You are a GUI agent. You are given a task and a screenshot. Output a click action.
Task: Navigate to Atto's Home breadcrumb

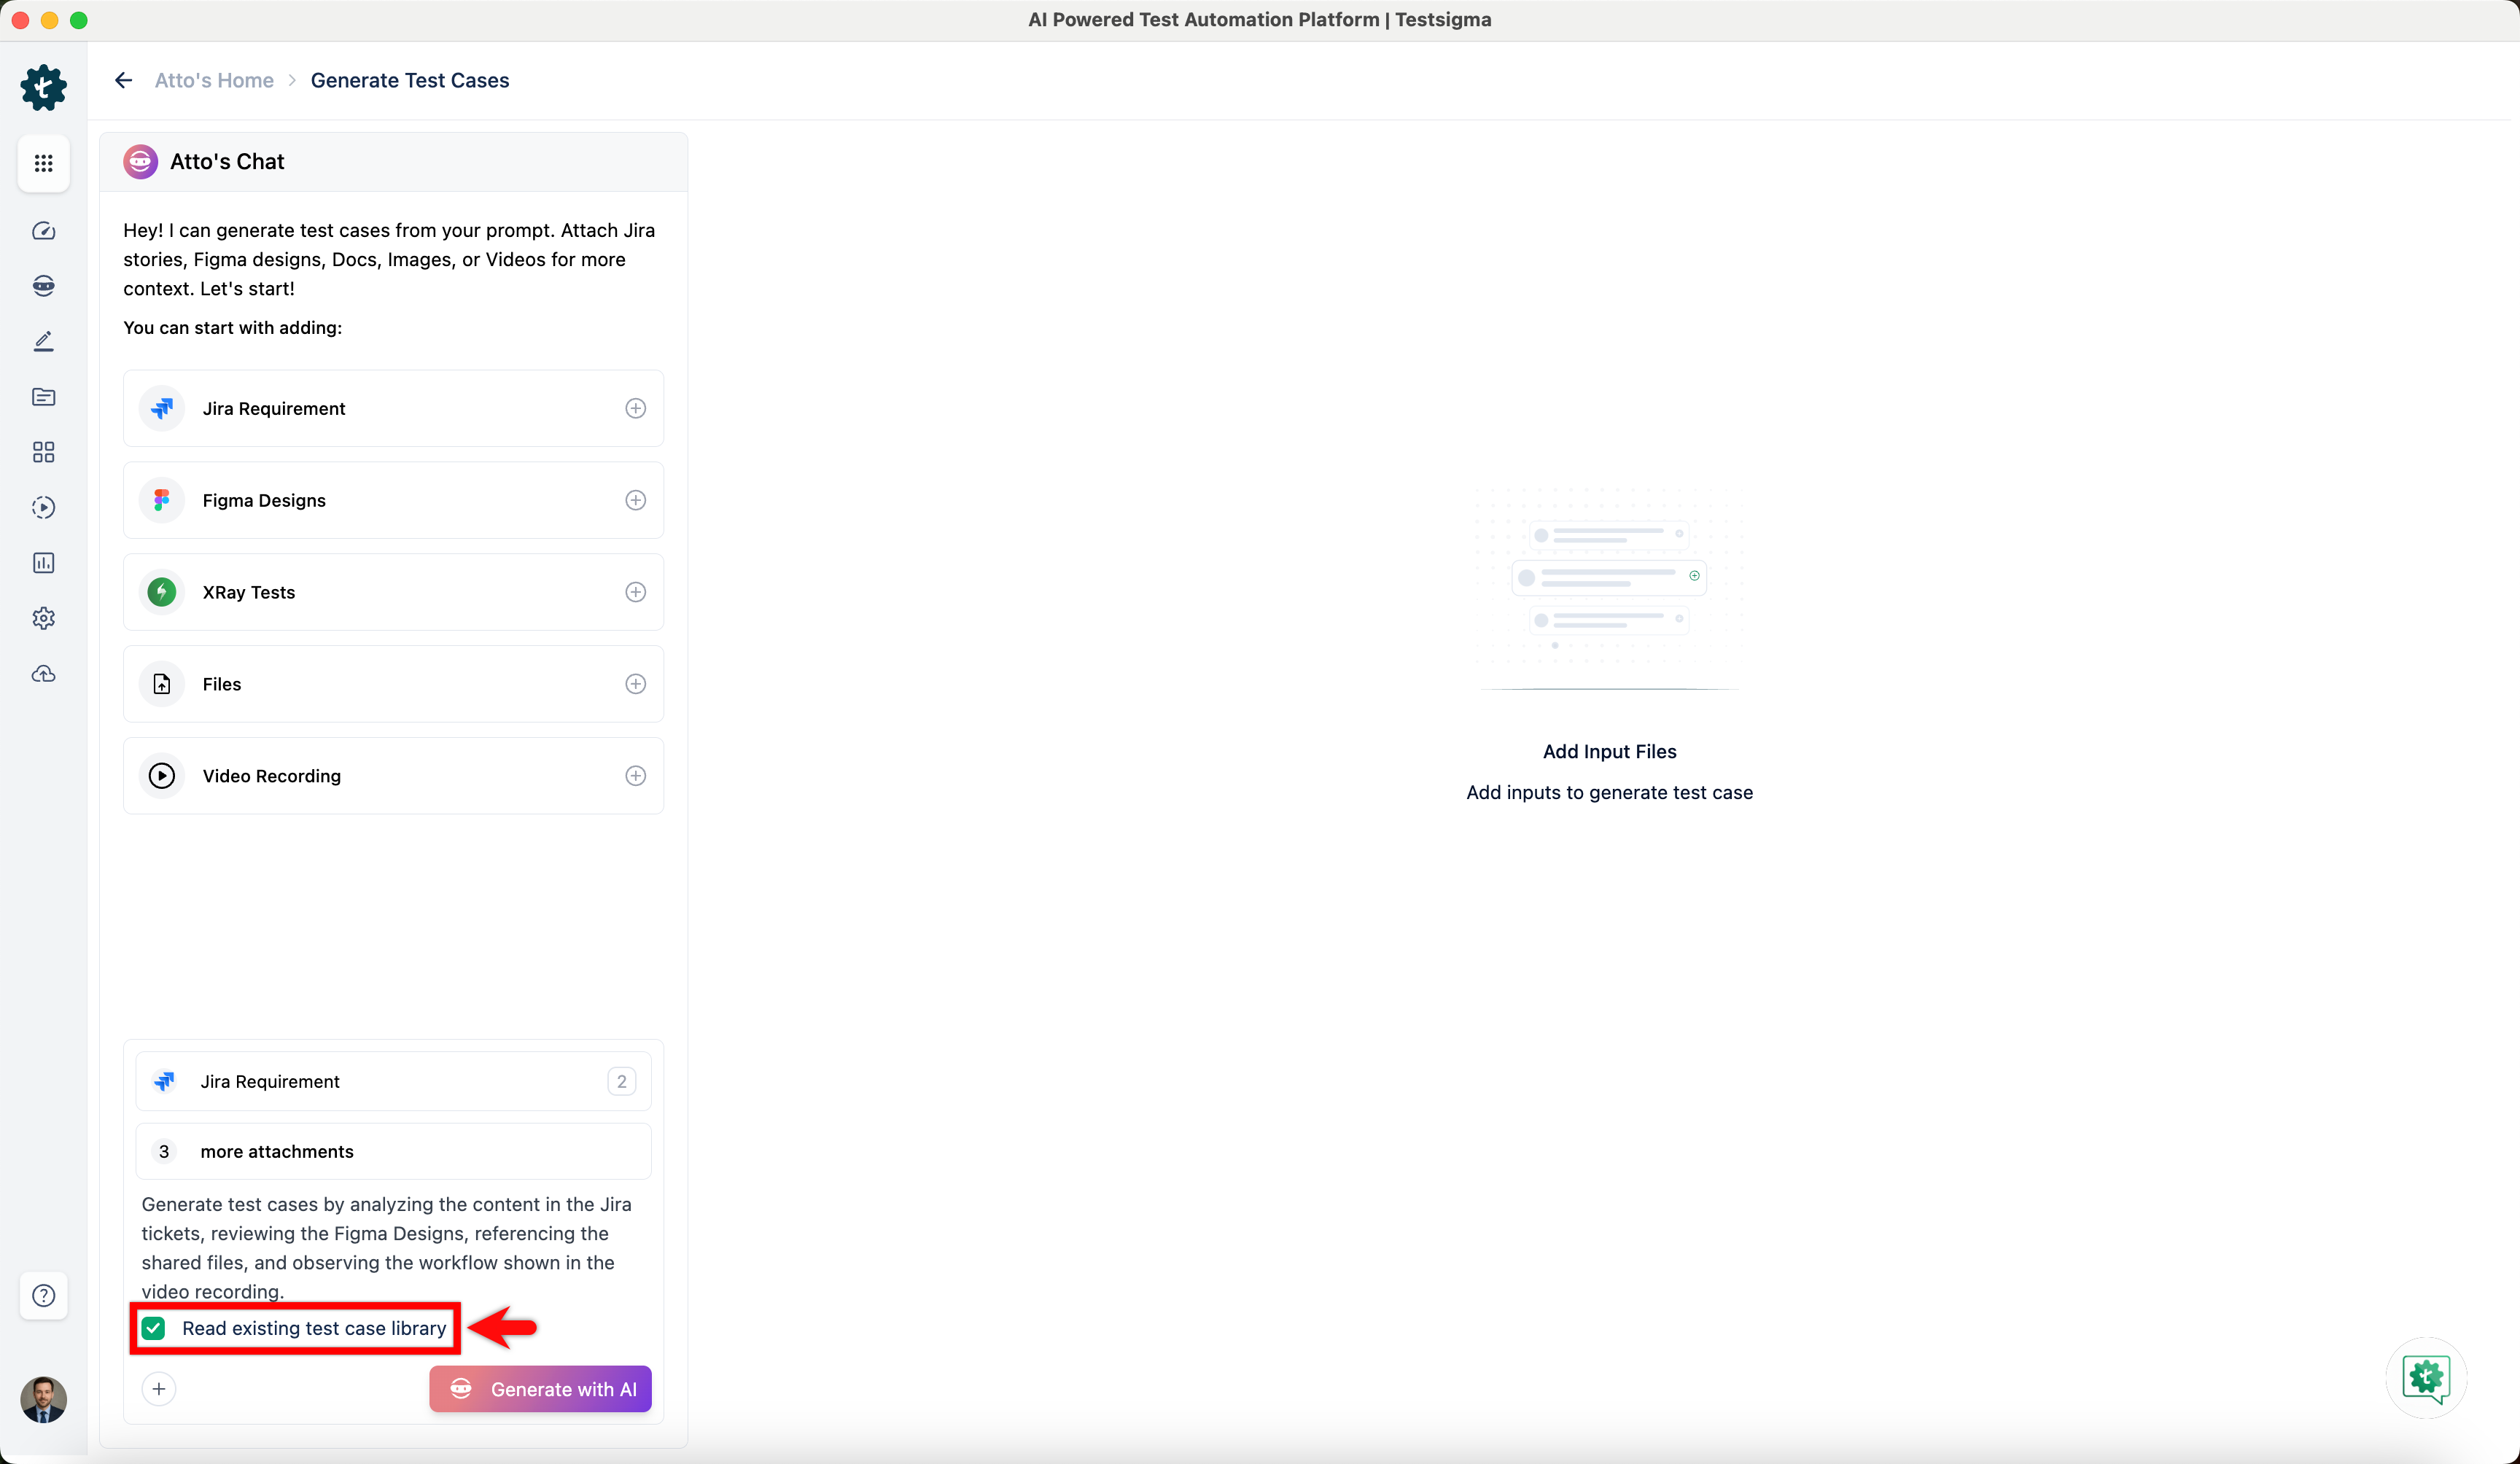coord(214,80)
